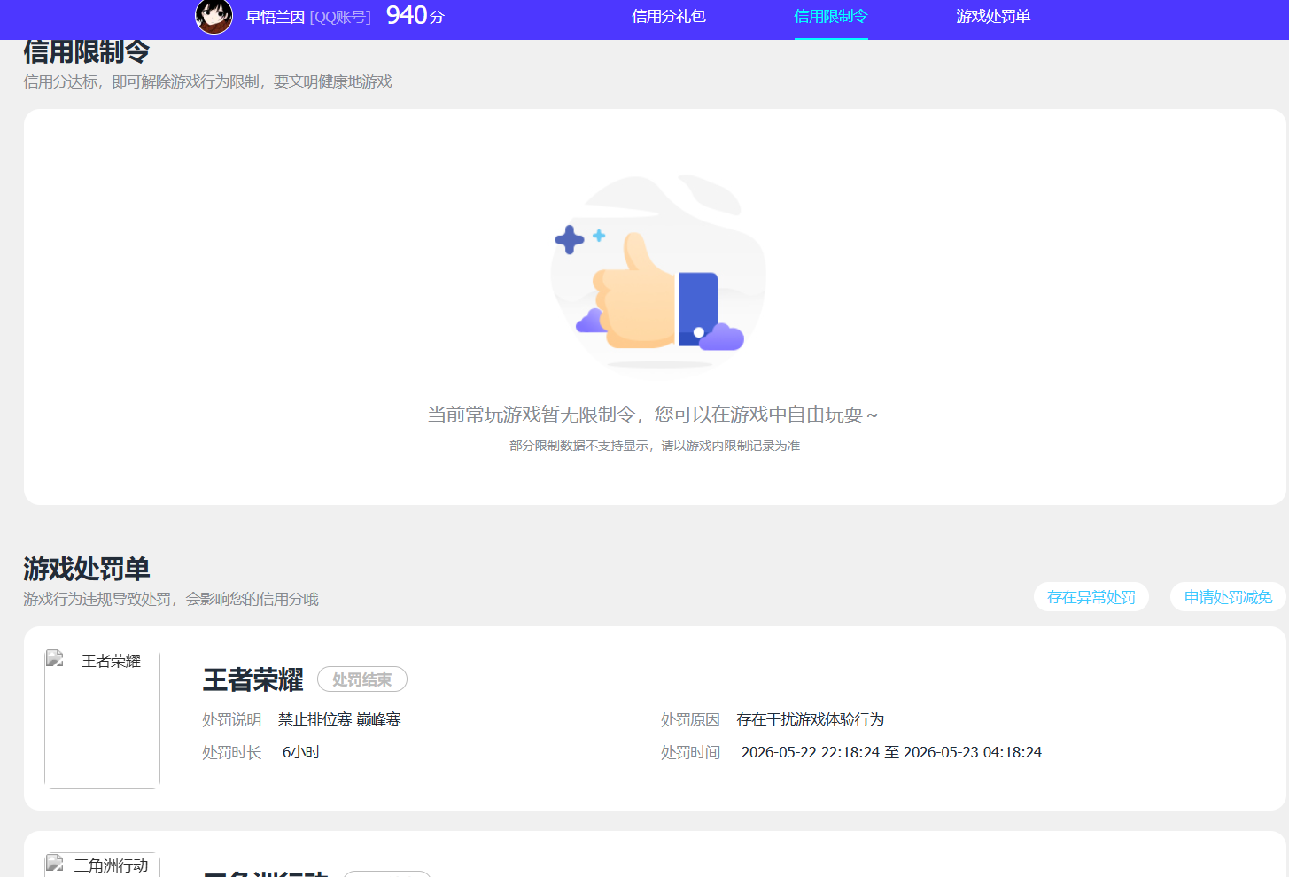Go to the 游戏处罚单 tab

[x=993, y=16]
